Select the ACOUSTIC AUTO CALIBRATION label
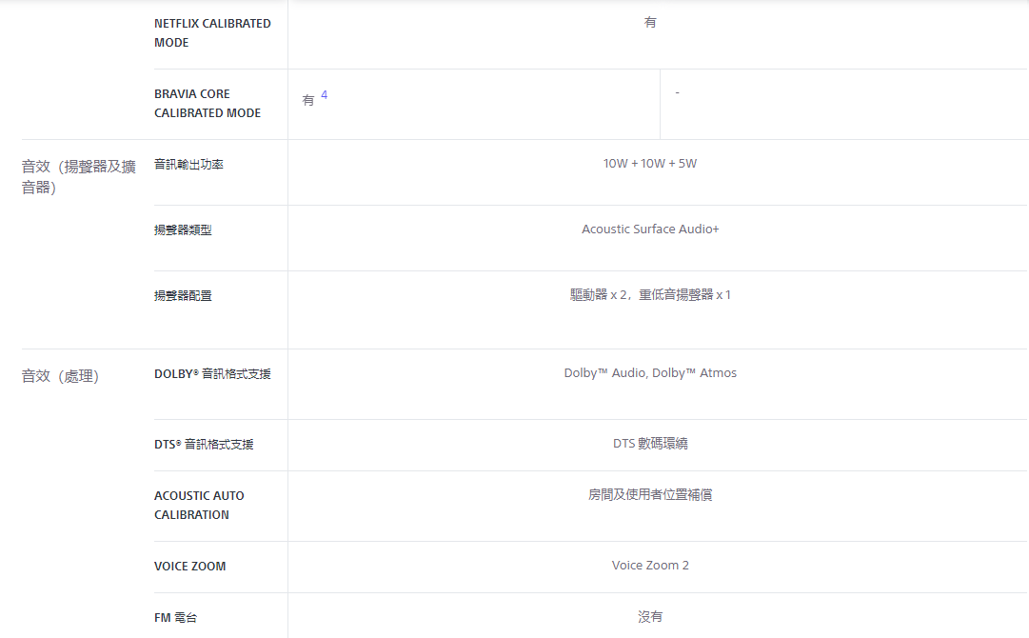The image size is (1029, 638). [199, 505]
